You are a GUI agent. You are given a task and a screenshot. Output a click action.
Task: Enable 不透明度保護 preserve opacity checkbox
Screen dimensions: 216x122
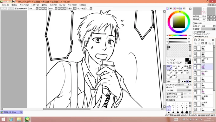[194, 32]
